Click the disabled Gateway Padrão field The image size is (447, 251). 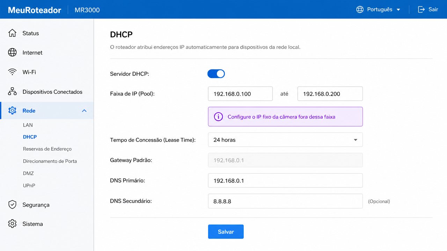[x=285, y=160]
